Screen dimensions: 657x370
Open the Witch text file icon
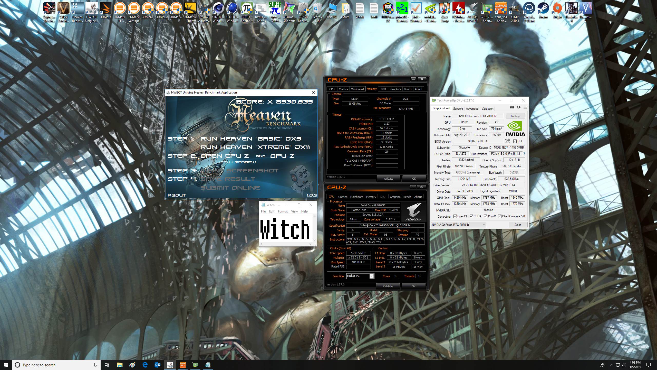click(360, 10)
